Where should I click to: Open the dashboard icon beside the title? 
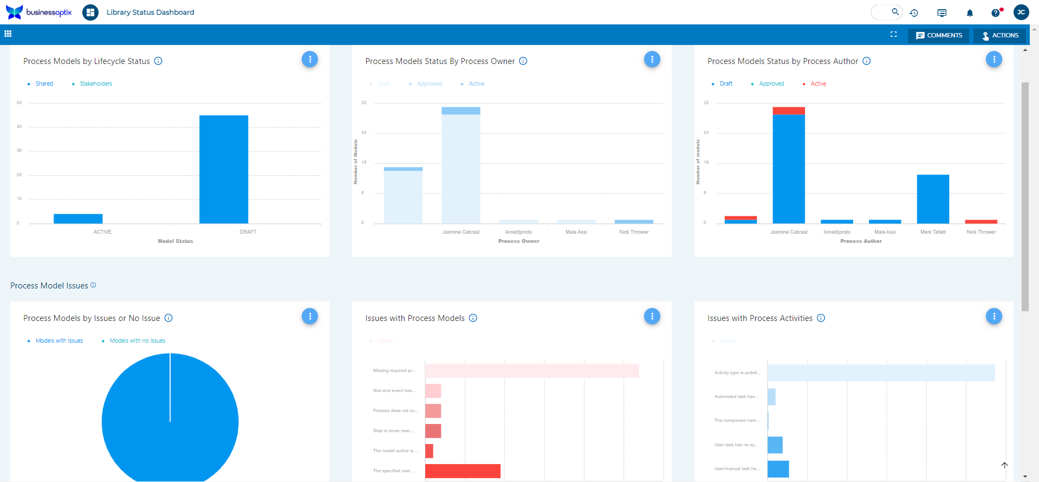tap(90, 12)
